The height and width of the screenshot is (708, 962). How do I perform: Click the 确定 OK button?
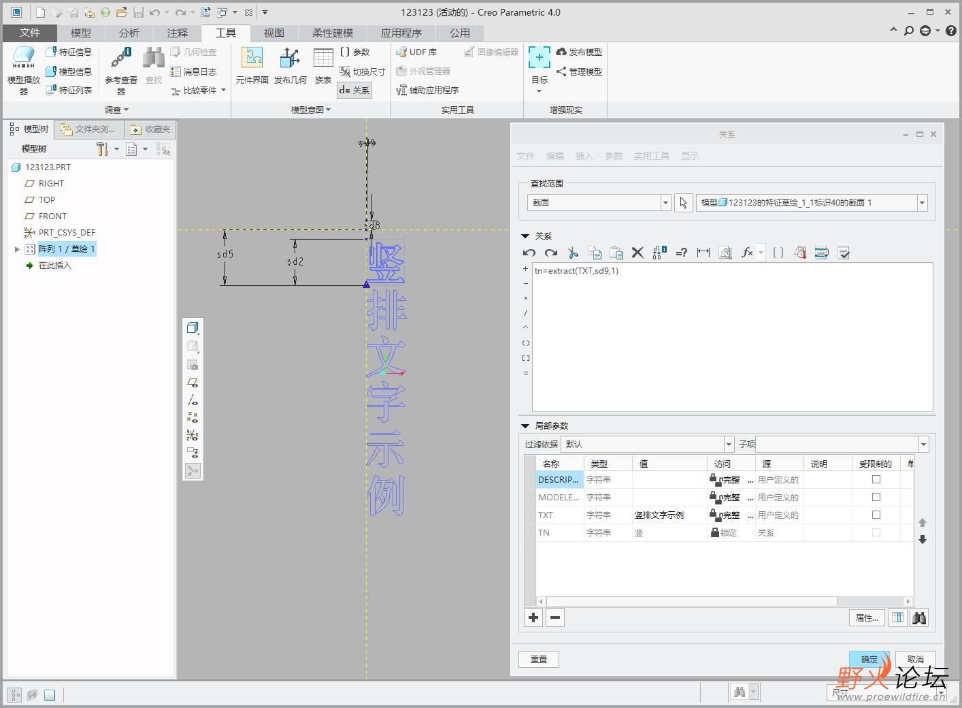click(869, 659)
